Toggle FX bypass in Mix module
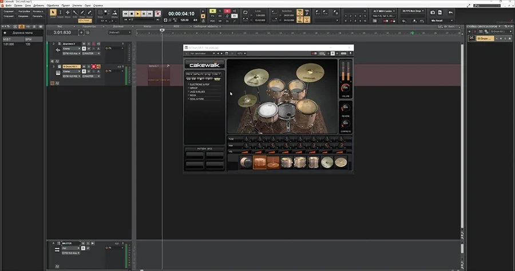The width and height of the screenshot is (515, 271). 212,16
